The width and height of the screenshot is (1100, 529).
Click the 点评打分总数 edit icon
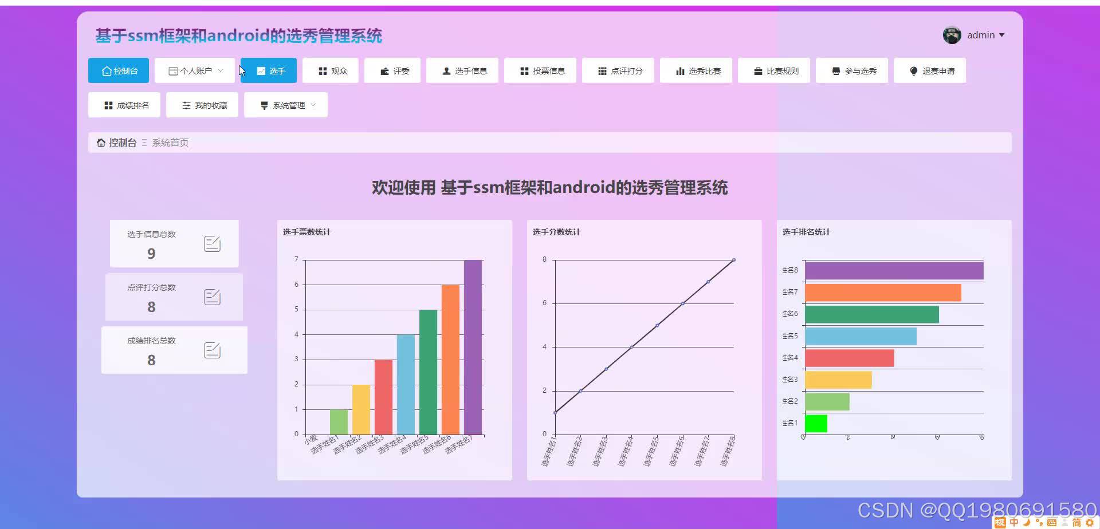click(x=212, y=297)
